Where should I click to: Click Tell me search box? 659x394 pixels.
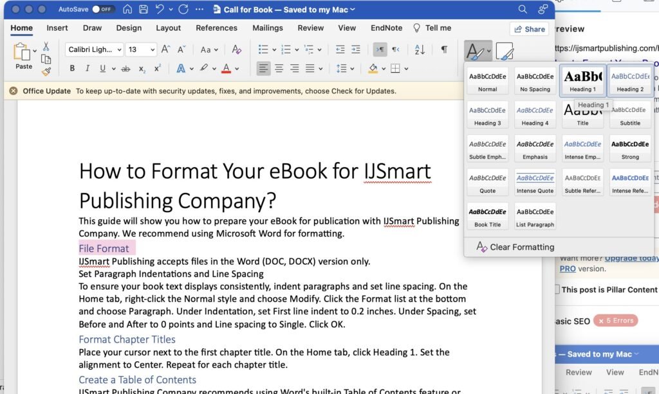pyautogui.click(x=432, y=28)
